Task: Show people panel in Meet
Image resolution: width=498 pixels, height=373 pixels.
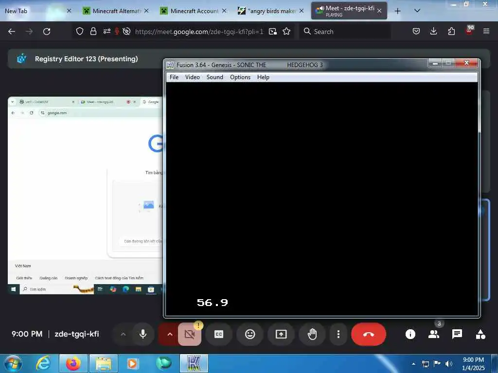Action: click(x=433, y=334)
